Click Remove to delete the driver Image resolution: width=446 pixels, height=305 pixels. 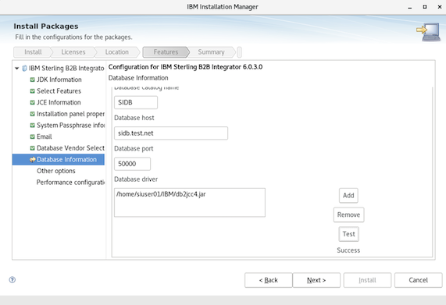(348, 215)
